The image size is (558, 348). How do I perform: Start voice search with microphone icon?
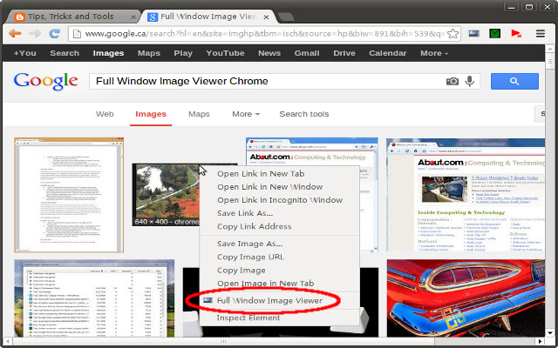point(470,81)
